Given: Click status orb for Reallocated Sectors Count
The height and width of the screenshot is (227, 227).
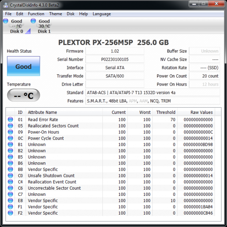Looking at the screenshot, I should pyautogui.click(x=10, y=126).
